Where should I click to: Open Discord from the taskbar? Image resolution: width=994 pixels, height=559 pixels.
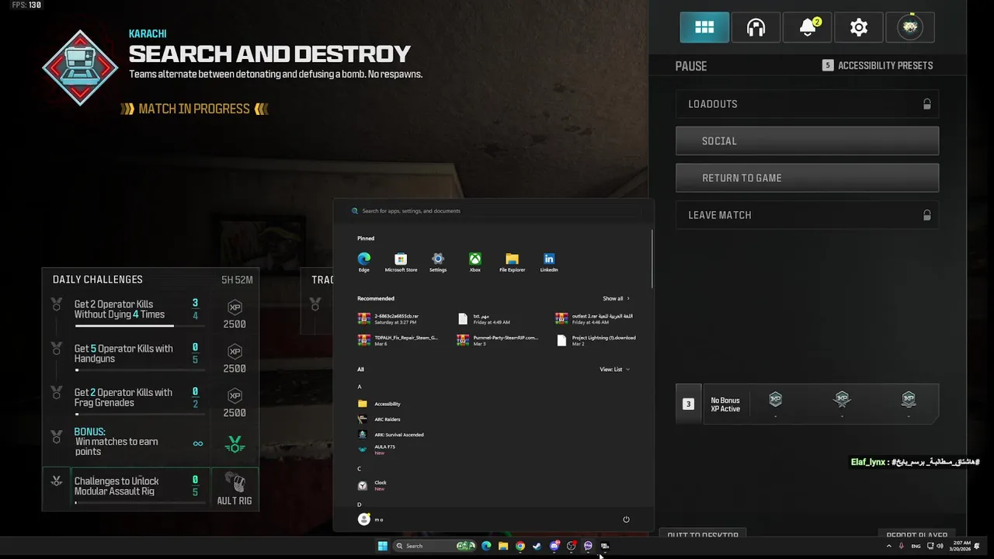554,546
